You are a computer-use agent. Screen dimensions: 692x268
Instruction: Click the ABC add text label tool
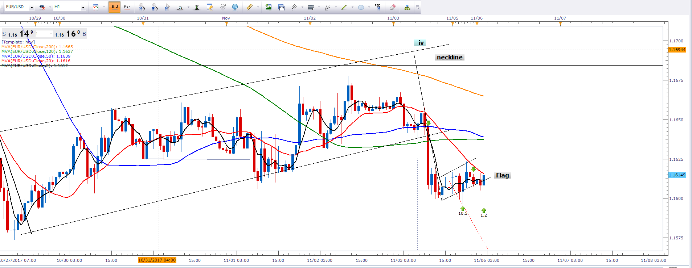(x=377, y=7)
